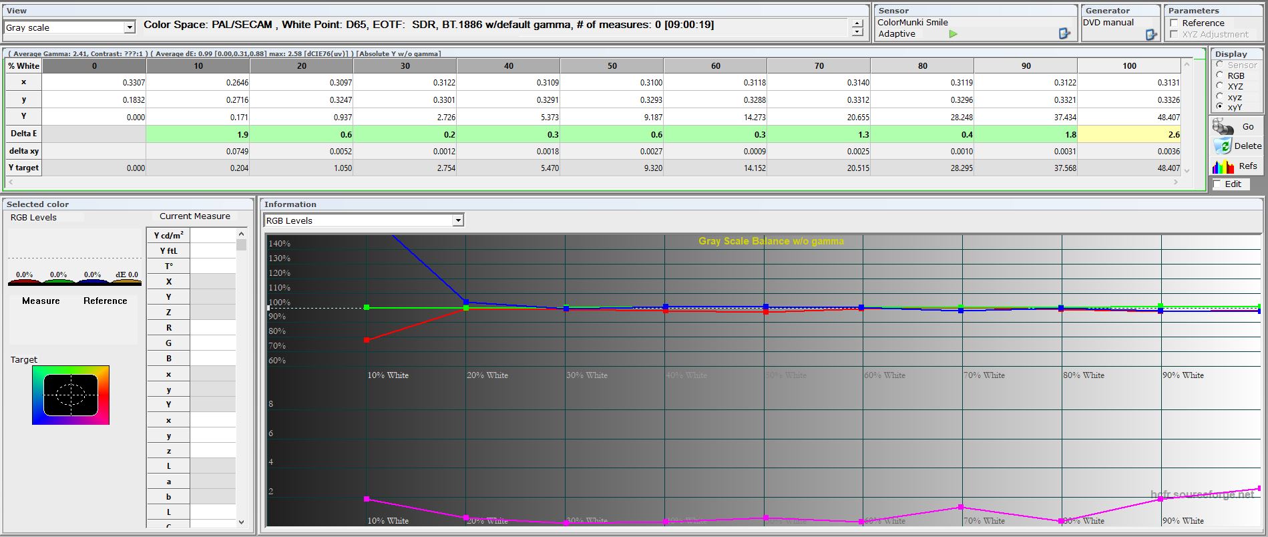Tick the Edit checkbox
The width and height of the screenshot is (1268, 537).
[1217, 184]
